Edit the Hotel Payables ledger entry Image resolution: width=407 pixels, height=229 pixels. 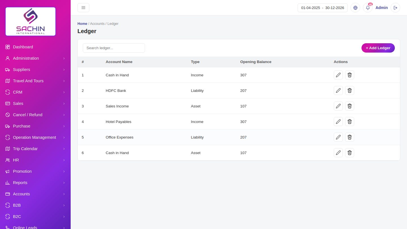338,122
